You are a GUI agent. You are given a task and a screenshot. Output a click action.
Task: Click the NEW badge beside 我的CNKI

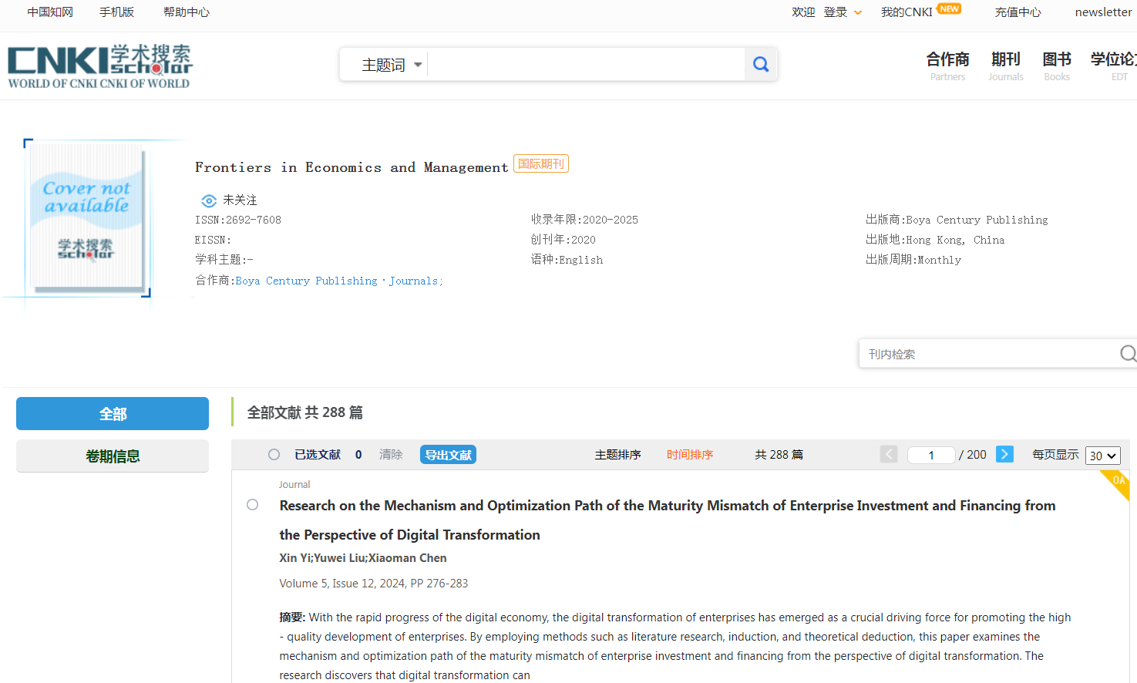point(949,9)
